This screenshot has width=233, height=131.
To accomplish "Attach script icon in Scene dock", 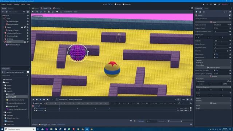I will click(28, 12).
